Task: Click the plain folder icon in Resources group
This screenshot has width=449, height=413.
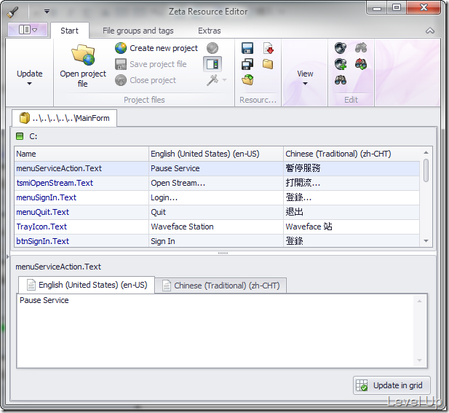Action: coord(268,64)
